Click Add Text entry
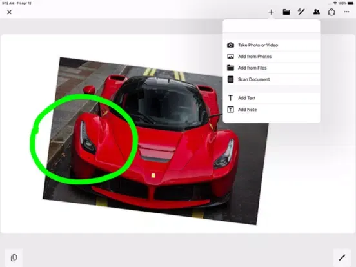The height and width of the screenshot is (267, 356). pyautogui.click(x=272, y=98)
